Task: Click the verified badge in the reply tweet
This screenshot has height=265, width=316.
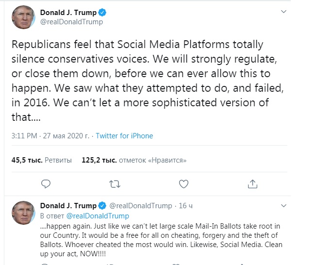Action: point(102,205)
